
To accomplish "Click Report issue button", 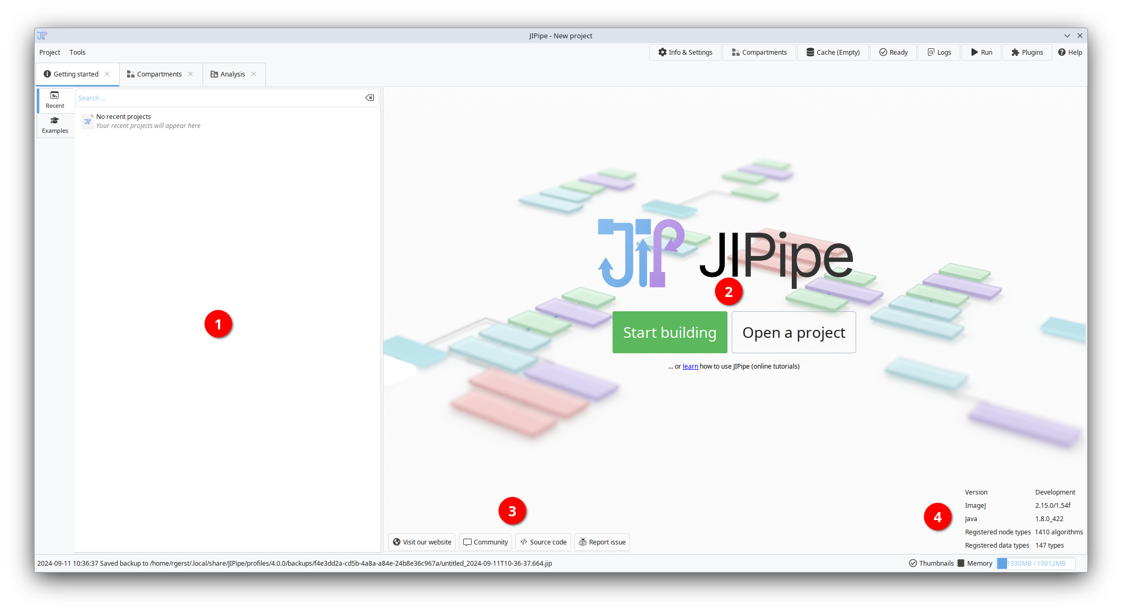I will click(602, 542).
